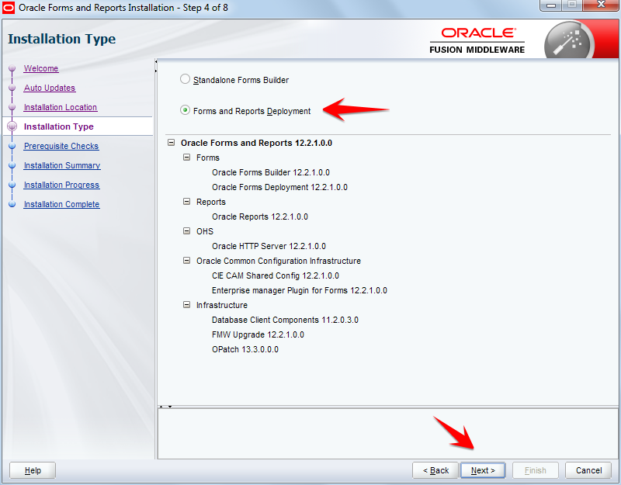Go to the Welcome step
This screenshot has width=621, height=485.
click(x=41, y=68)
